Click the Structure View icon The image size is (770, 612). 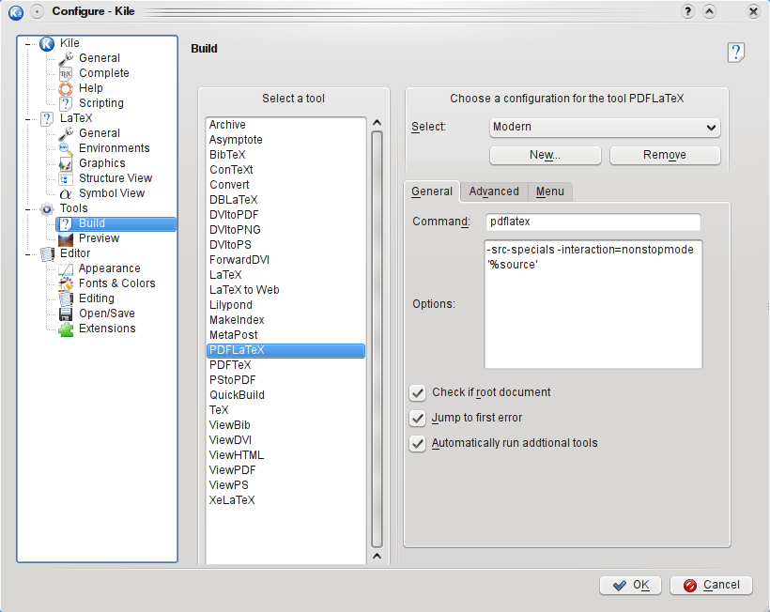66,178
